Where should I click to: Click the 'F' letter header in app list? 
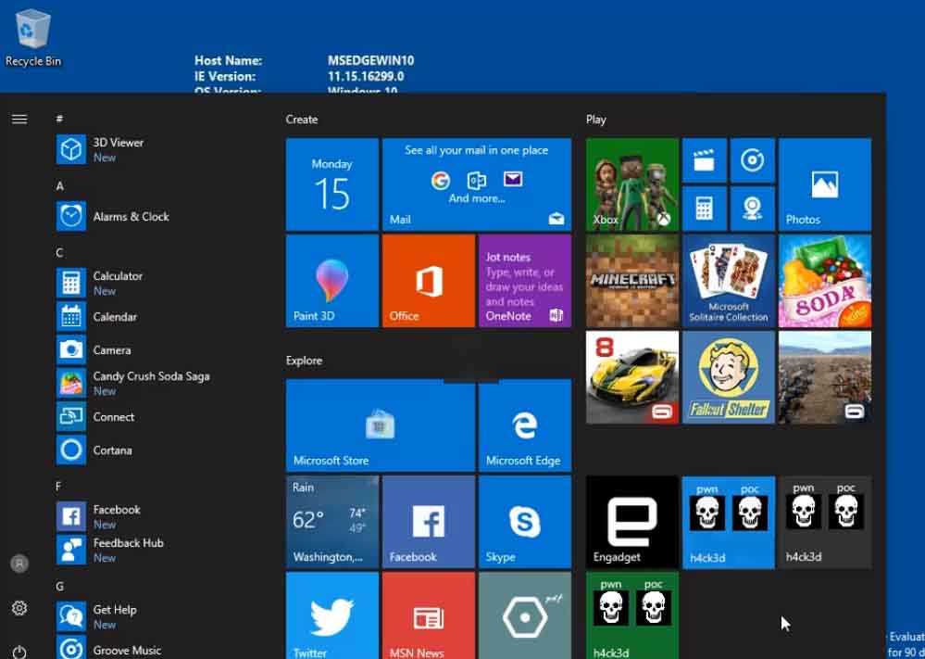pos(58,486)
